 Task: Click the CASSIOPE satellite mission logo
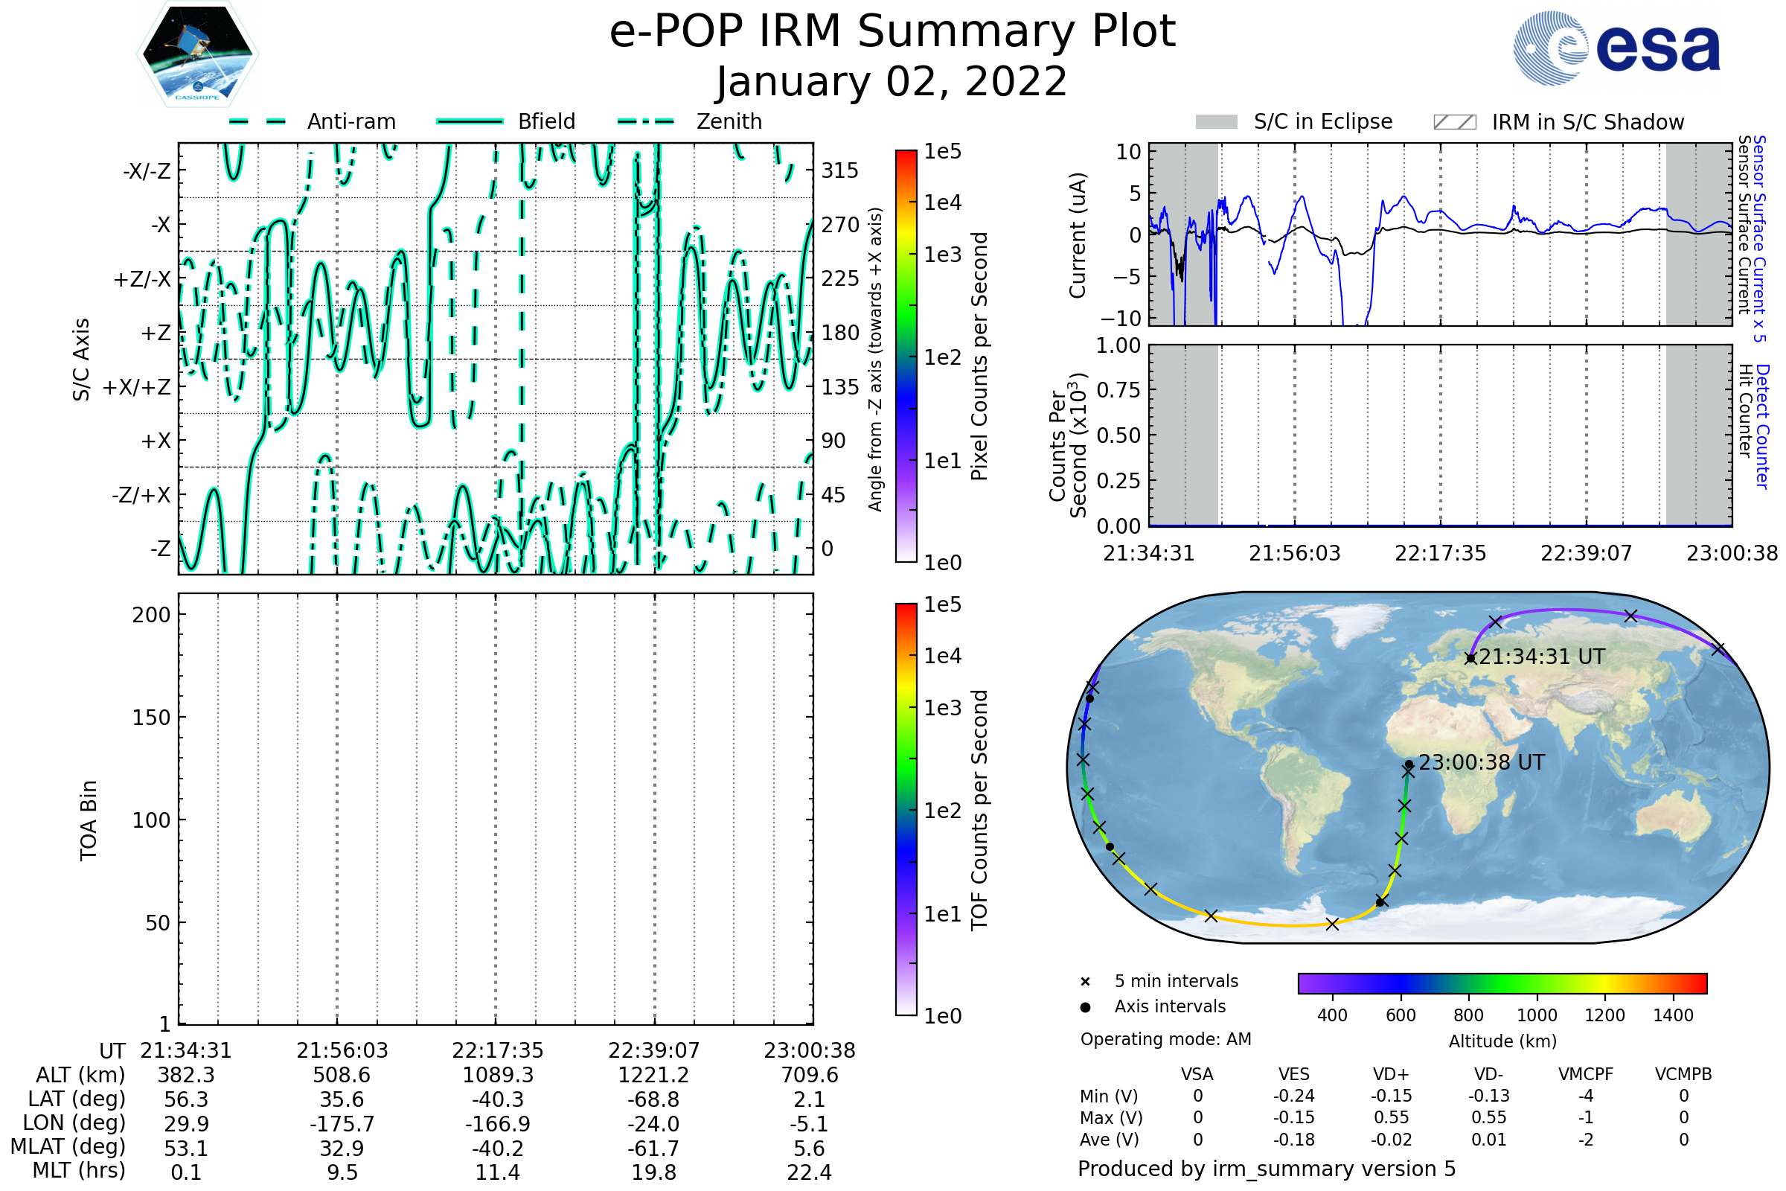click(x=197, y=54)
